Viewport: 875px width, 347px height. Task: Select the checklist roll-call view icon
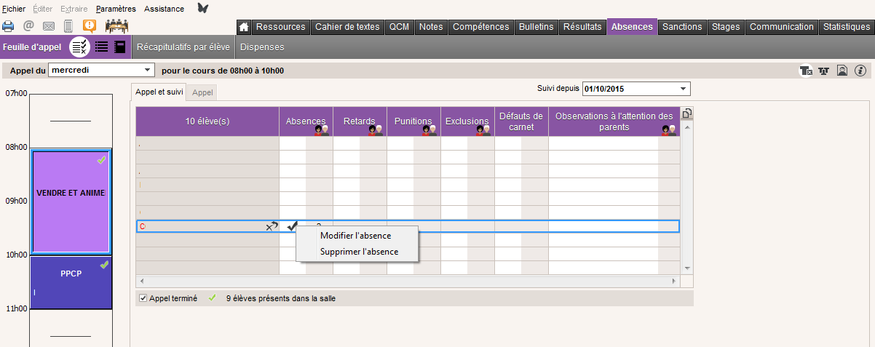(x=80, y=47)
